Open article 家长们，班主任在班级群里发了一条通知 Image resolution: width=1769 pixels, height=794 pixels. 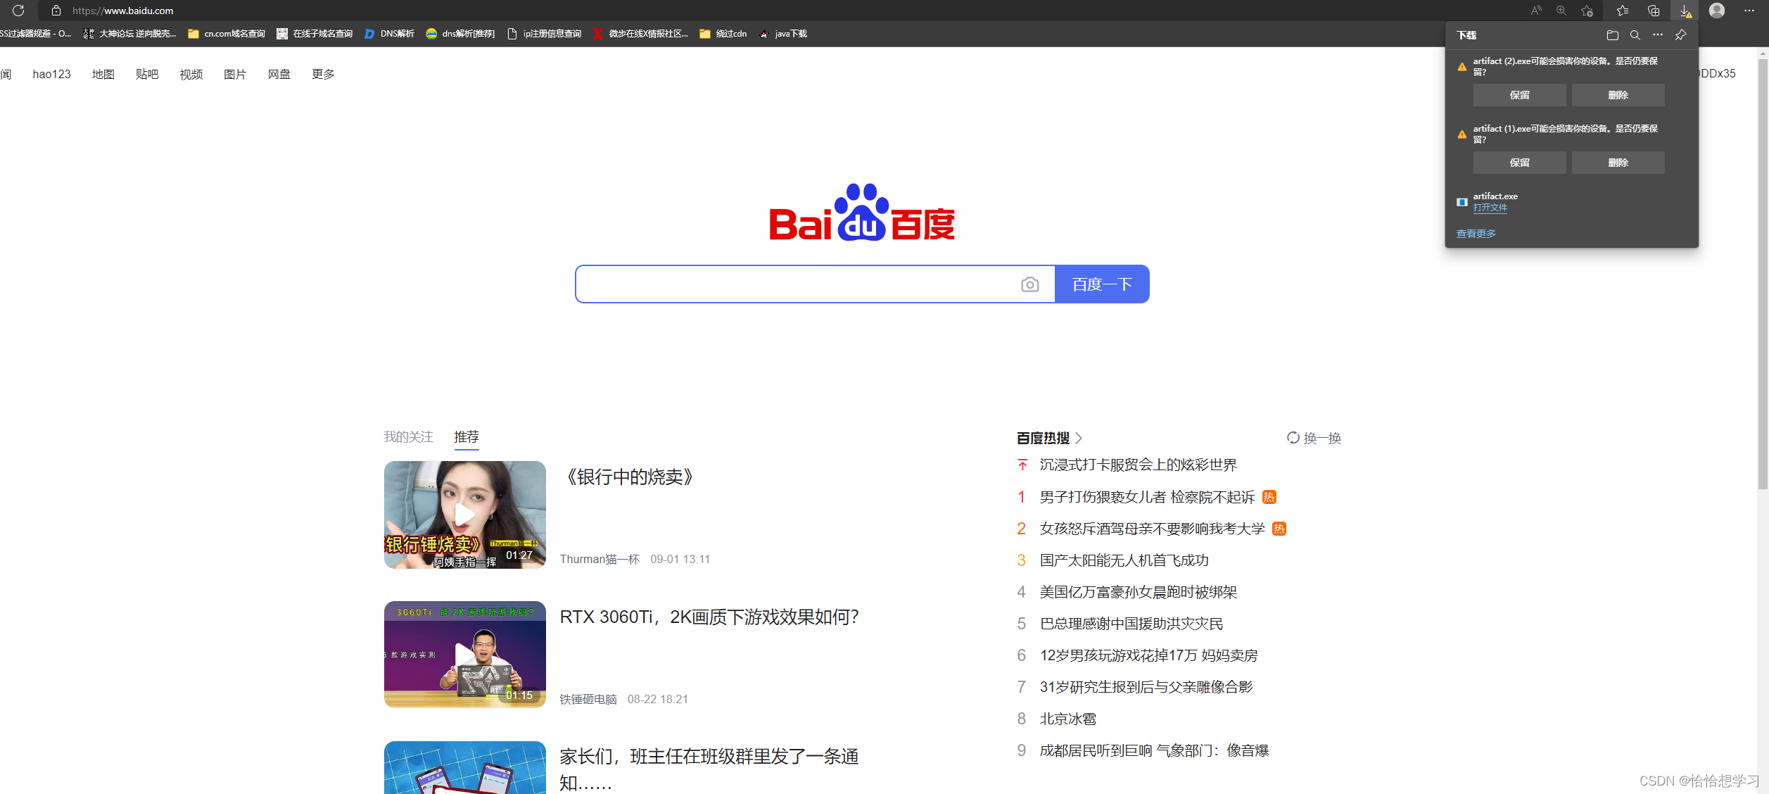point(709,769)
